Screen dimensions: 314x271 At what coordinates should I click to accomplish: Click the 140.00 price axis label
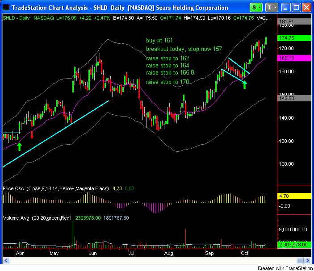(286, 118)
